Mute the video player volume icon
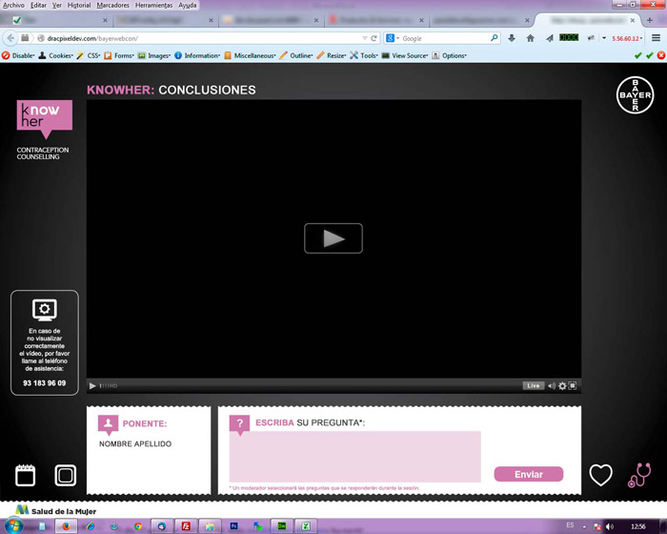Screen dimensions: 667x534 (552, 386)
